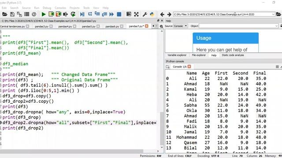Open the File explorer tab

point(199,55)
